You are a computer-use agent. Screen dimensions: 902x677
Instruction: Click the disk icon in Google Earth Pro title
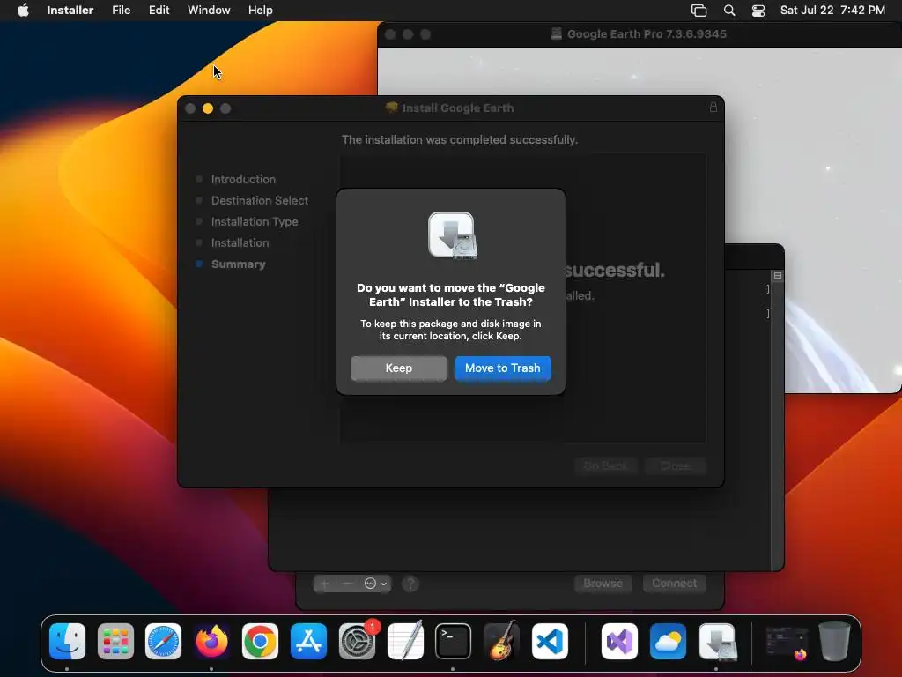pyautogui.click(x=557, y=34)
